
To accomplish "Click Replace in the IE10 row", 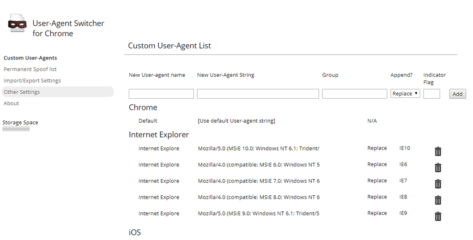I will click(x=377, y=148).
